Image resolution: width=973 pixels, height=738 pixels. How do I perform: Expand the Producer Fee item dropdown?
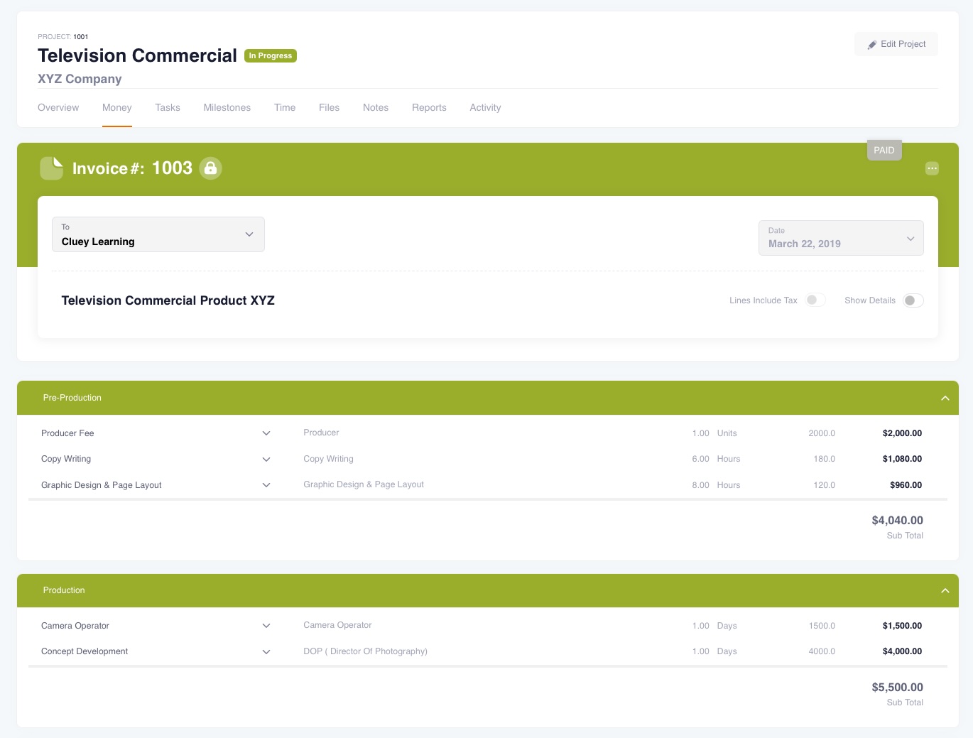(x=266, y=433)
